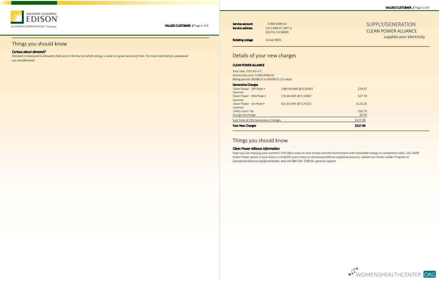Toggle the Summer marker on Clean Power Off-Peak

click(238, 92)
